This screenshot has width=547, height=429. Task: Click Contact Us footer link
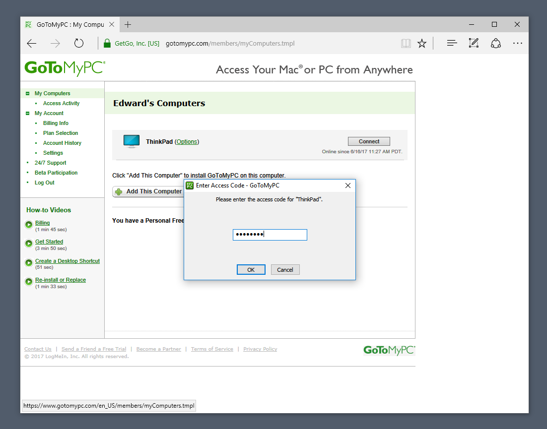pos(38,349)
